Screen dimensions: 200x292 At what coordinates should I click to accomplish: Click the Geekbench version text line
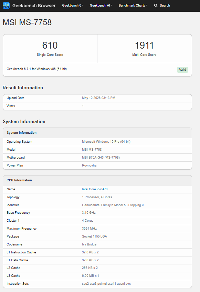(x=37, y=69)
